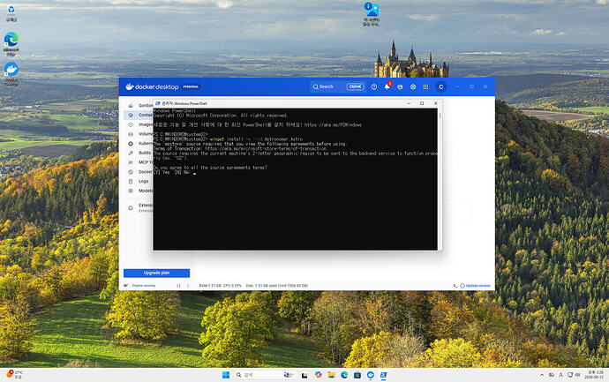
Task: Open the Docker troubleshoot bug icon
Action: [x=400, y=87]
